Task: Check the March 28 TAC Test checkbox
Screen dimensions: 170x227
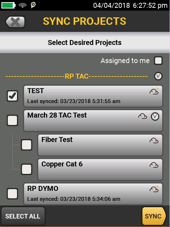Action: [x=12, y=120]
